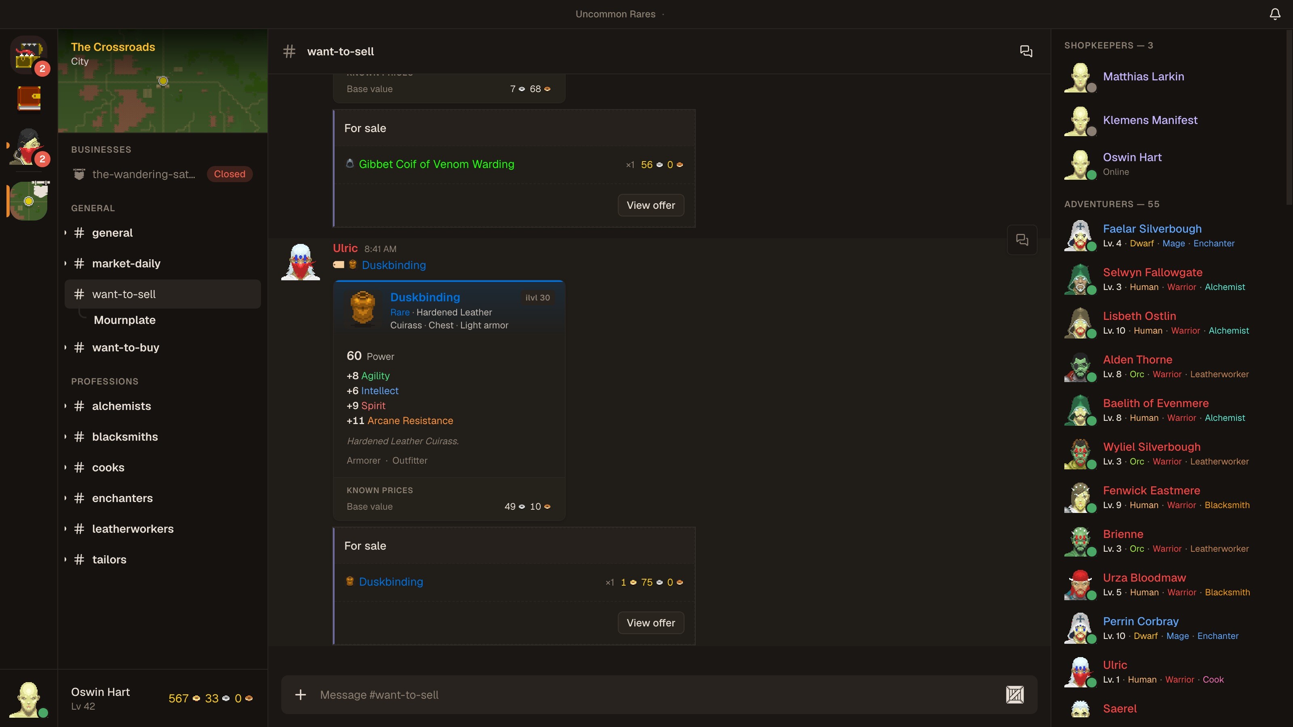Open the cooks channel

(162, 468)
